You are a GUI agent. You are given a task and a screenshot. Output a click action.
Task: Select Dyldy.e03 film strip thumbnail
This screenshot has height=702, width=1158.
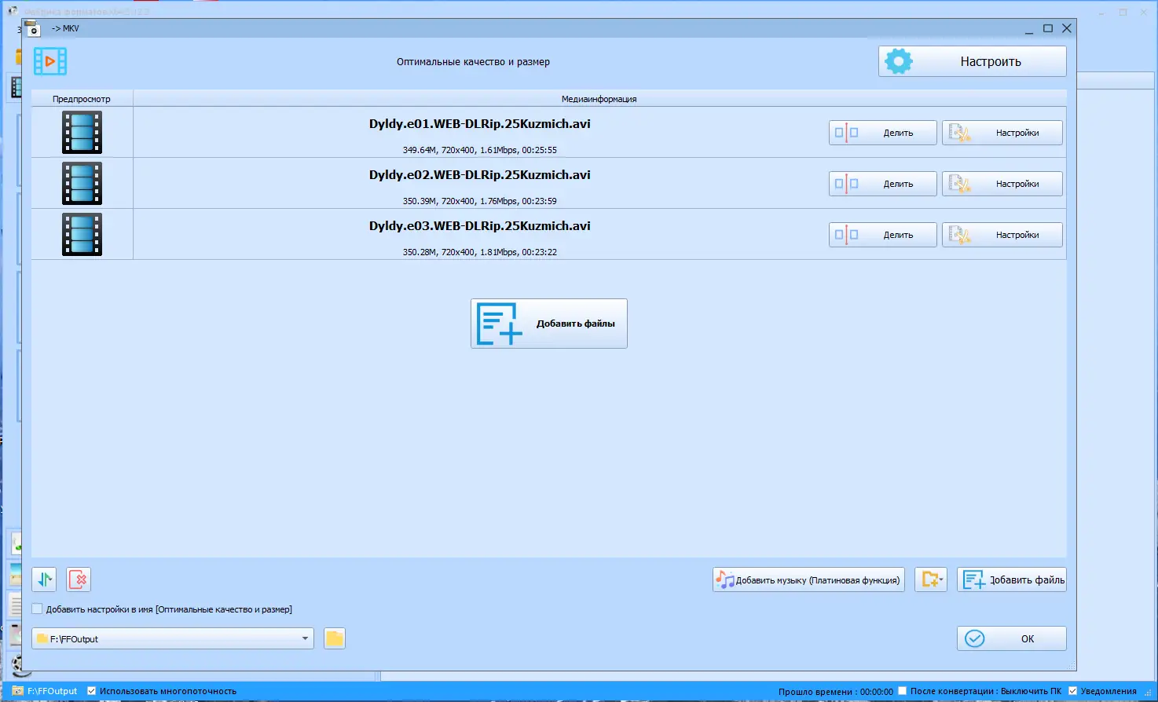[x=82, y=234]
